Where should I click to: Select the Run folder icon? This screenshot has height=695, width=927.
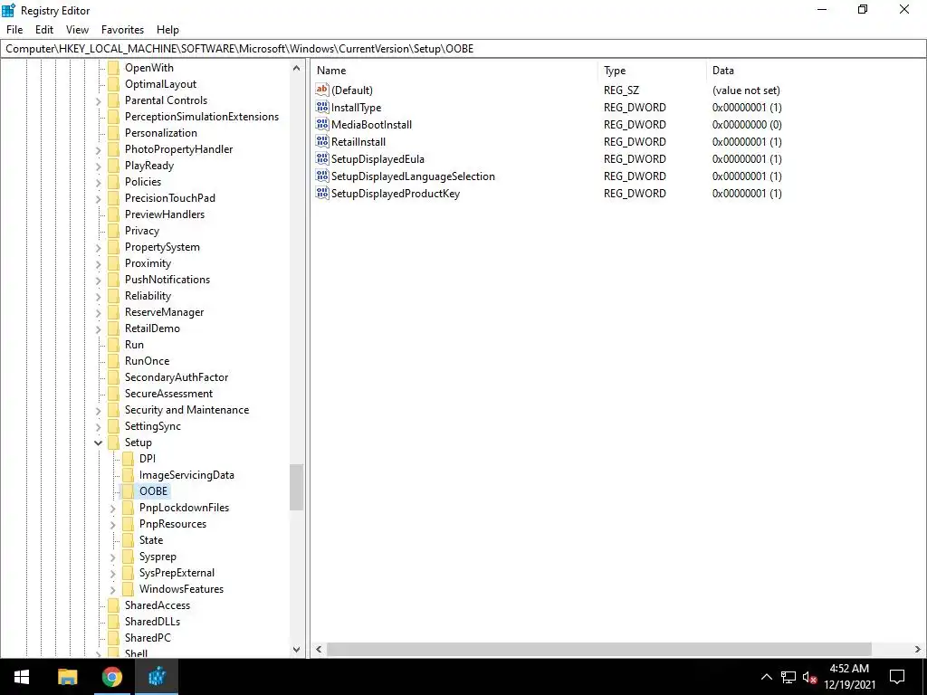pos(113,345)
